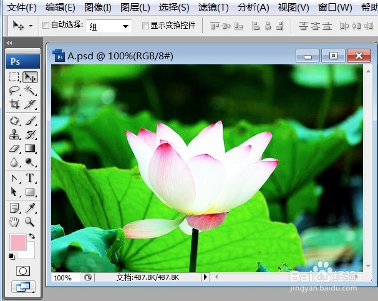The height and width of the screenshot is (301, 378).
Task: Distribute top edges of layers
Action: tap(303, 26)
